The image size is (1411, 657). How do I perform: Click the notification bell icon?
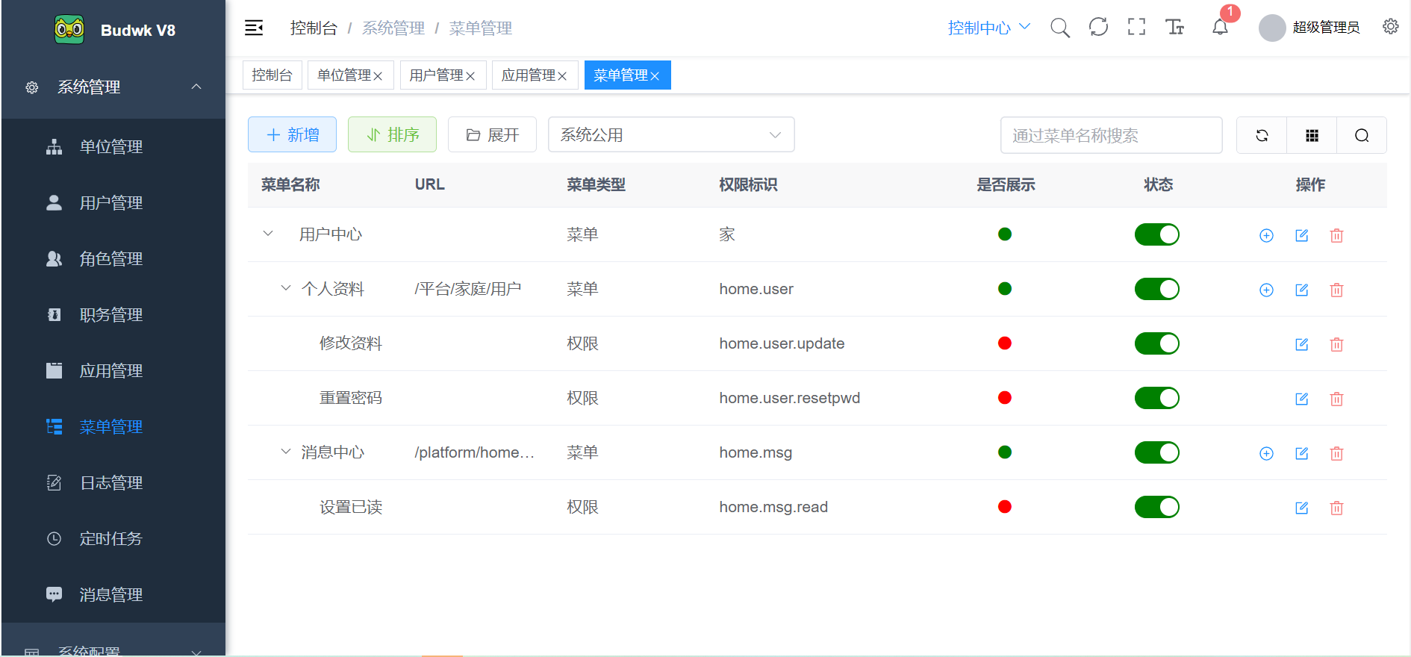point(1220,28)
